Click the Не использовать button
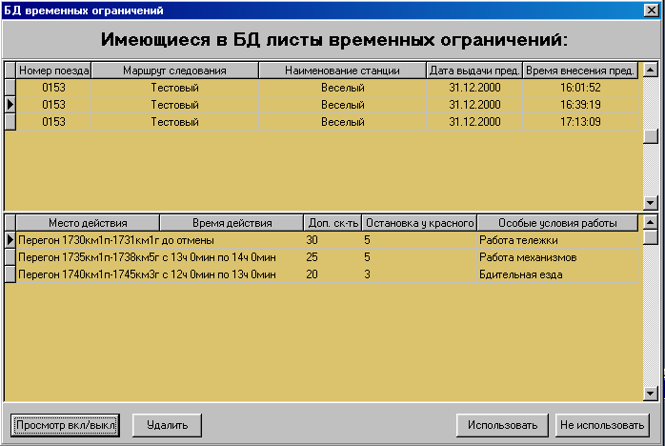The height and width of the screenshot is (446, 665). (602, 425)
